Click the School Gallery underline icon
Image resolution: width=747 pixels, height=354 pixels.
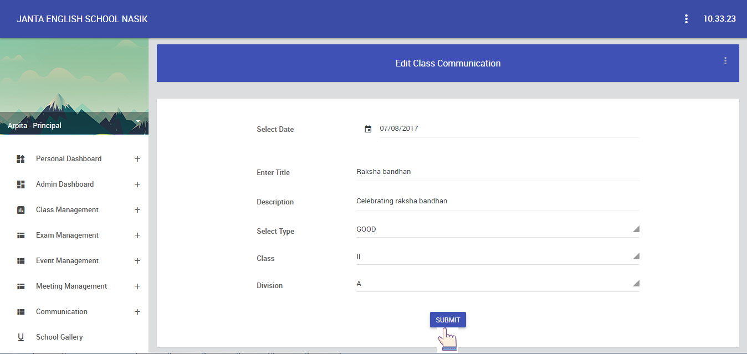(x=21, y=337)
